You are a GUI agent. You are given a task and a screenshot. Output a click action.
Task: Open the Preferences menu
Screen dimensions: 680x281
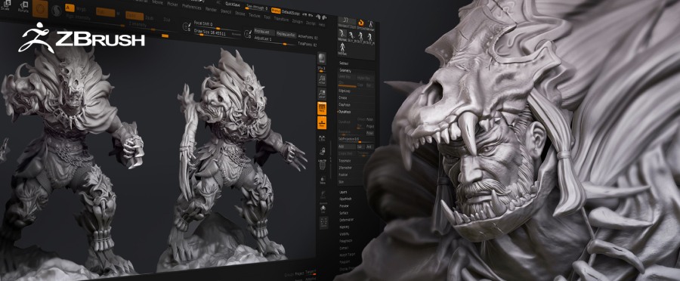[191, 7]
